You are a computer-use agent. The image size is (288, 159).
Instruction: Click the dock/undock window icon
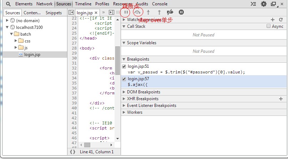click(x=274, y=4)
